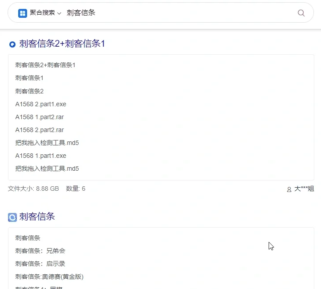Click the cloud icon beside 刺客信条 result
The image size is (321, 289).
tap(12, 217)
